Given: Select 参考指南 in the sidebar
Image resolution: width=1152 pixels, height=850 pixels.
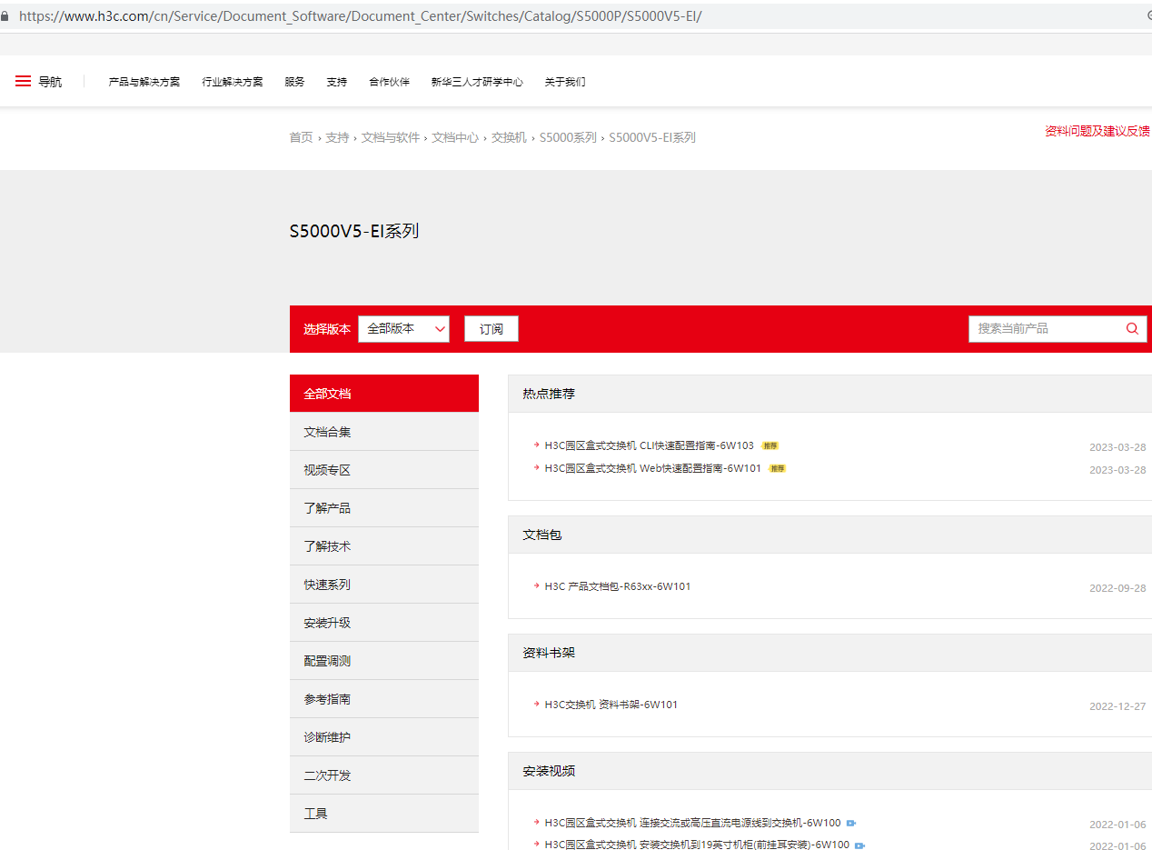Looking at the screenshot, I should (x=384, y=699).
